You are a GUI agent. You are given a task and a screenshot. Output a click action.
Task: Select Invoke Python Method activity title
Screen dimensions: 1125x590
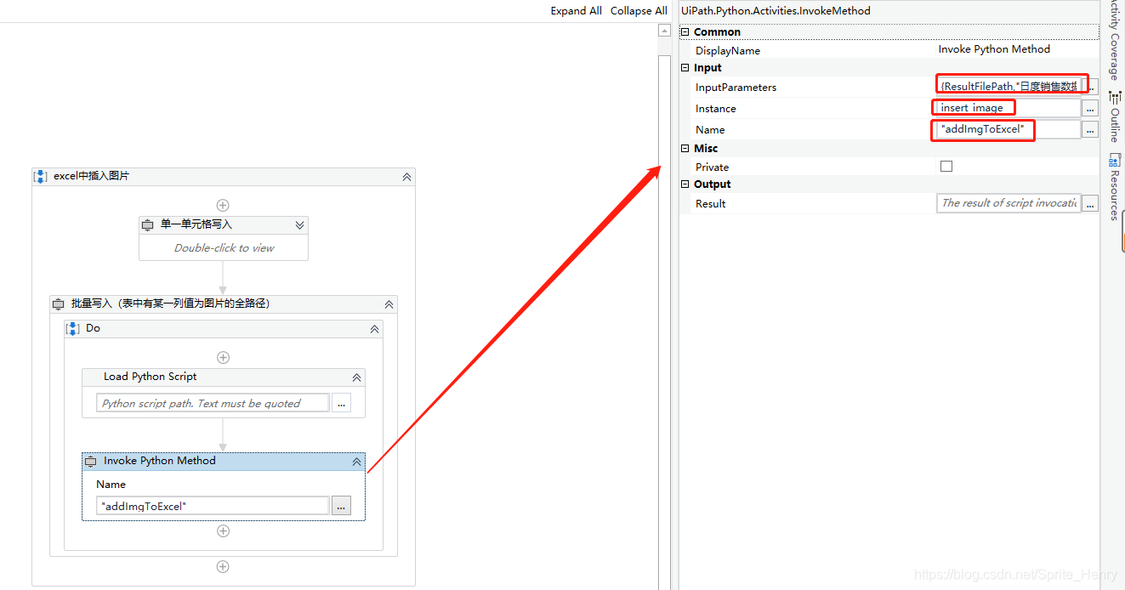point(160,461)
